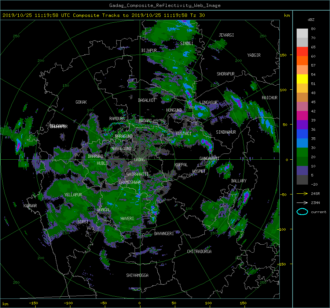Viewport: 330px width, 308px height.
Task: Click the YADGIR city label
Action: (254, 55)
